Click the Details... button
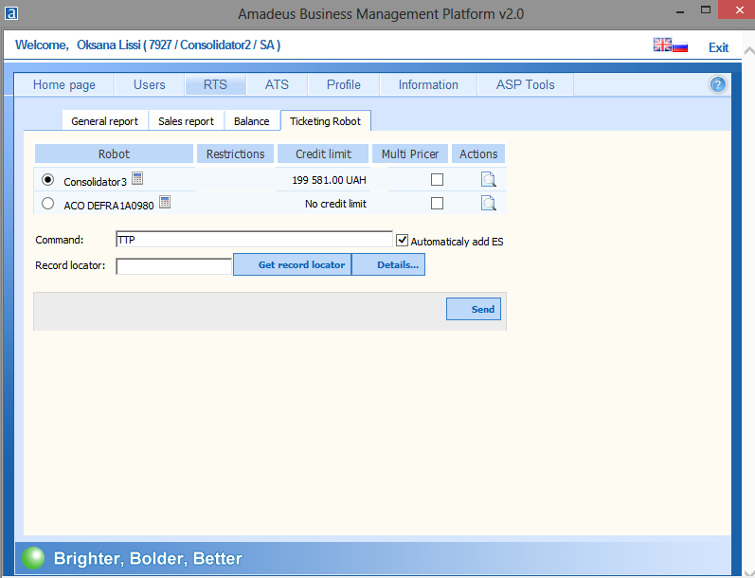The width and height of the screenshot is (755, 578). pyautogui.click(x=388, y=264)
